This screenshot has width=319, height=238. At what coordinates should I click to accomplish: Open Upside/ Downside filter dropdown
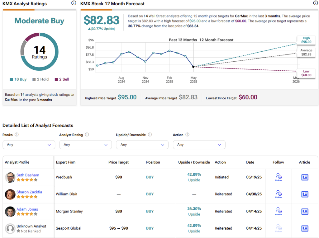pos(142,145)
